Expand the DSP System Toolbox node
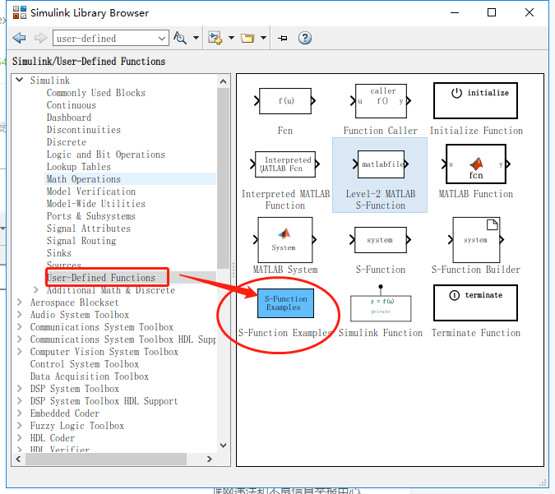Image resolution: width=555 pixels, height=494 pixels. point(20,389)
